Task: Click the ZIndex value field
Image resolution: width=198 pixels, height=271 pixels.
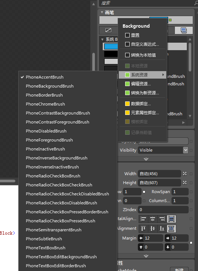Action: tap(163, 210)
